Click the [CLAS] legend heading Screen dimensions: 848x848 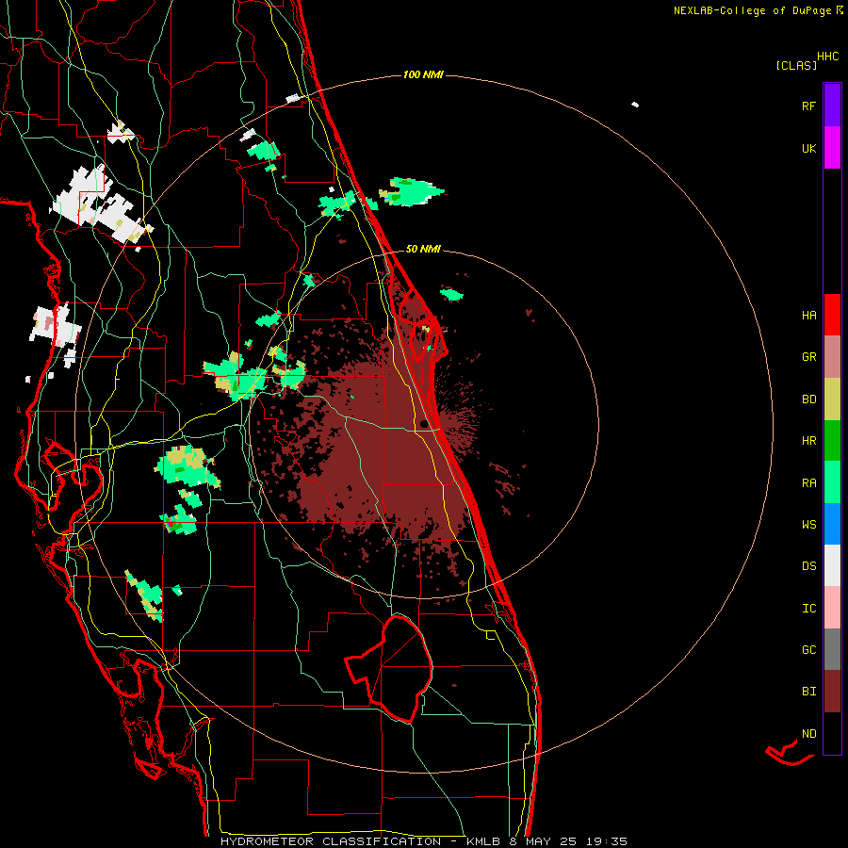(795, 65)
